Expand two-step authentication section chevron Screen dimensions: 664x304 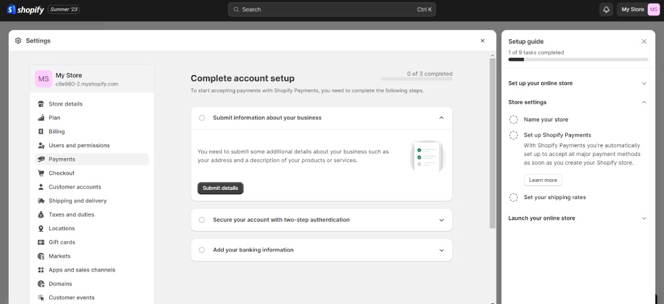(x=442, y=220)
